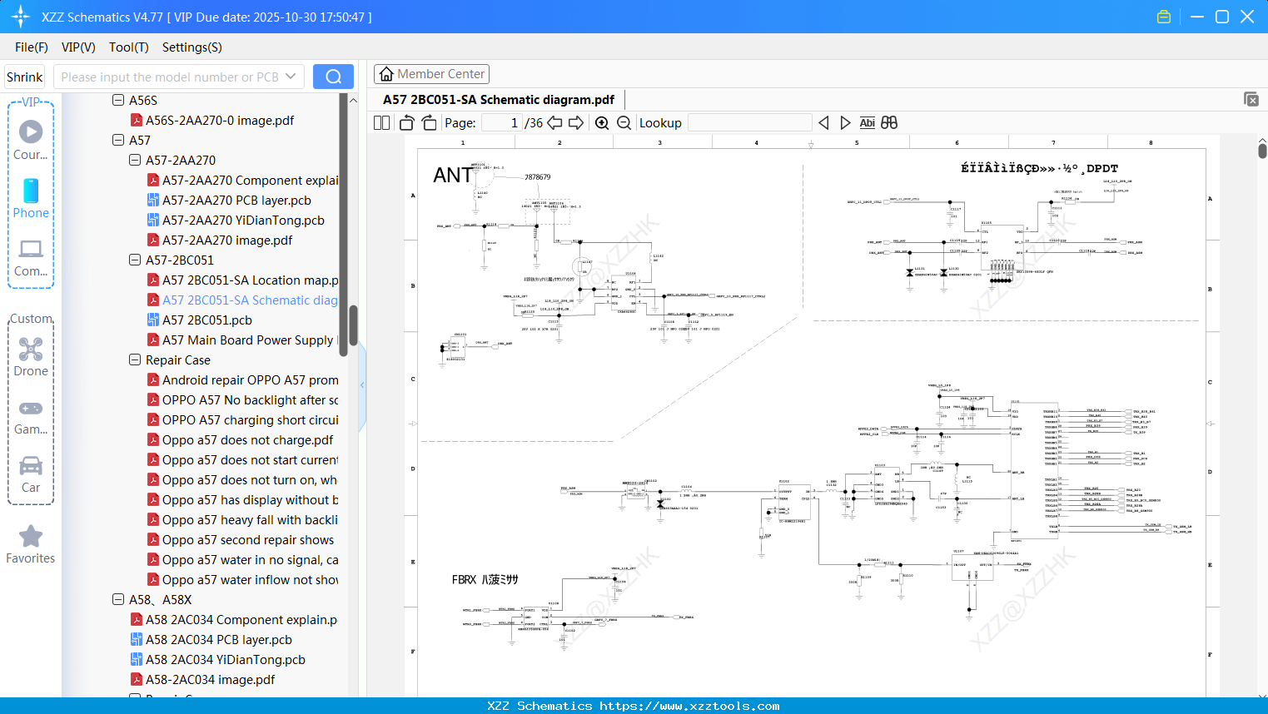Open the model number dropdown arrow
This screenshot has height=714, width=1268.
point(291,77)
